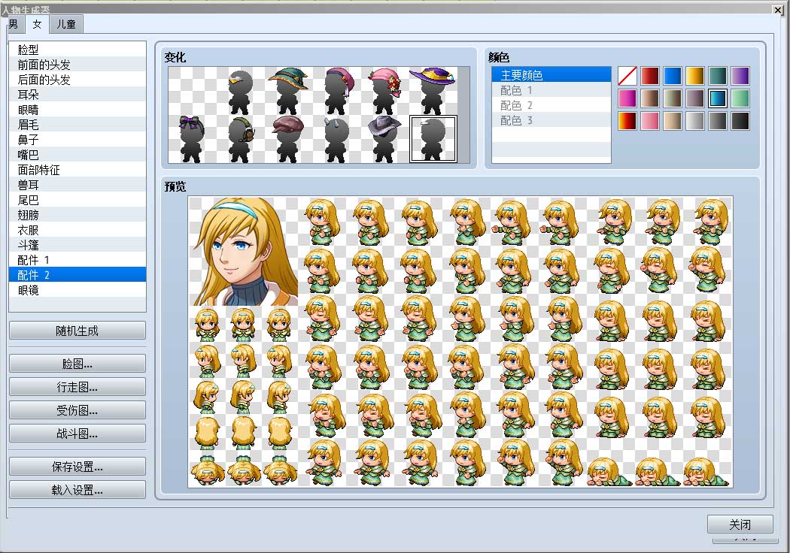Pick the brown color swatch
This screenshot has height=553, width=790.
[x=650, y=98]
